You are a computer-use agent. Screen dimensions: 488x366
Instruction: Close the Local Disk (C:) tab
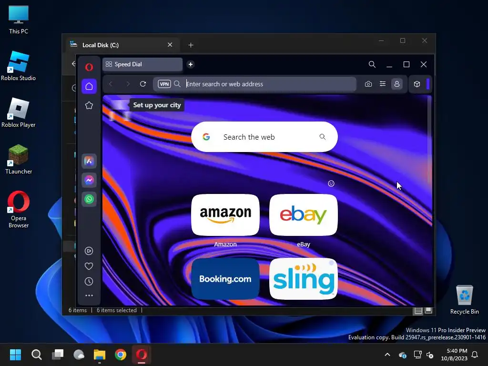[170, 45]
